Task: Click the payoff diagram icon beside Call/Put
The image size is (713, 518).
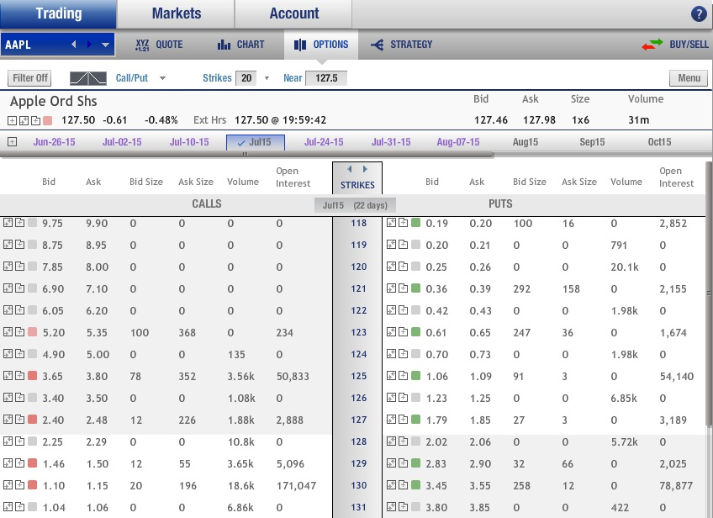Action: click(88, 78)
